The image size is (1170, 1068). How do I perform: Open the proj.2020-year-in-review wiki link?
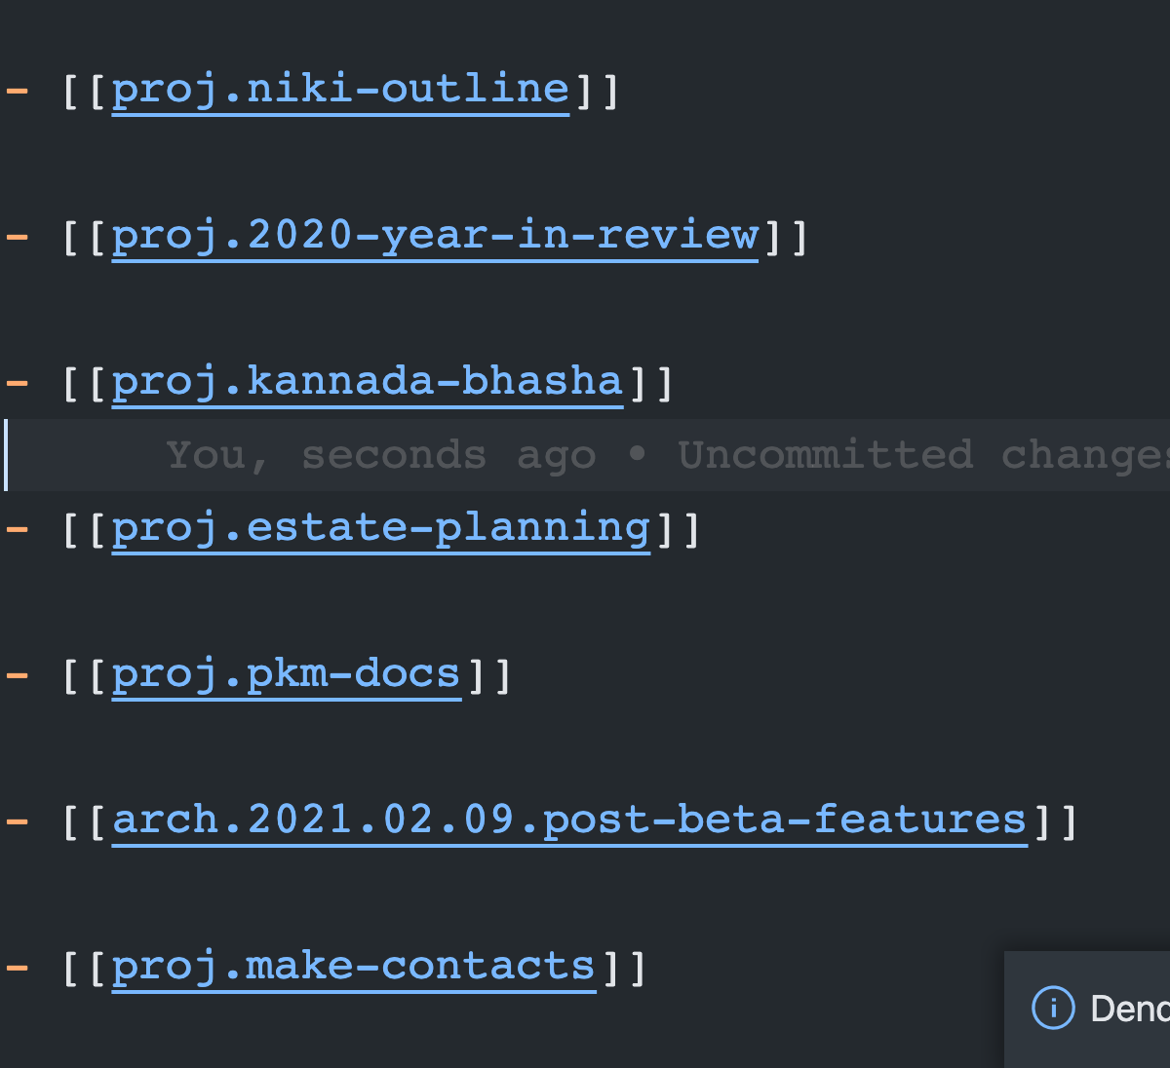[435, 234]
